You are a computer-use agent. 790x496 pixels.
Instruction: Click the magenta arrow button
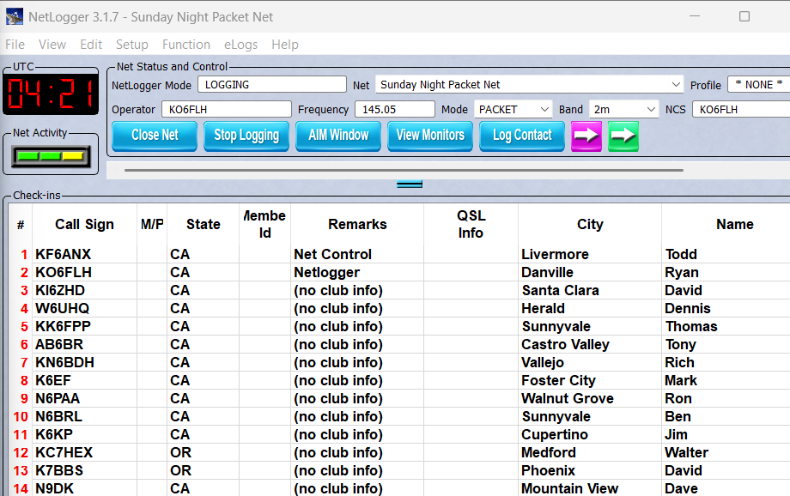[586, 136]
